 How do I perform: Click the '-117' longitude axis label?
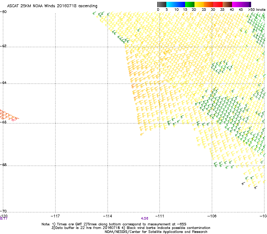click(55, 216)
